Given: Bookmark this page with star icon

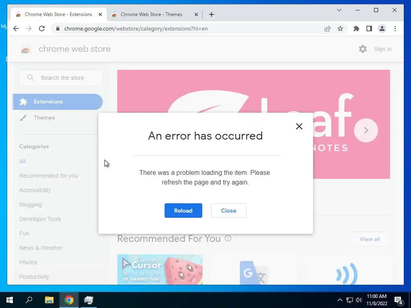Looking at the screenshot, I should (x=340, y=28).
